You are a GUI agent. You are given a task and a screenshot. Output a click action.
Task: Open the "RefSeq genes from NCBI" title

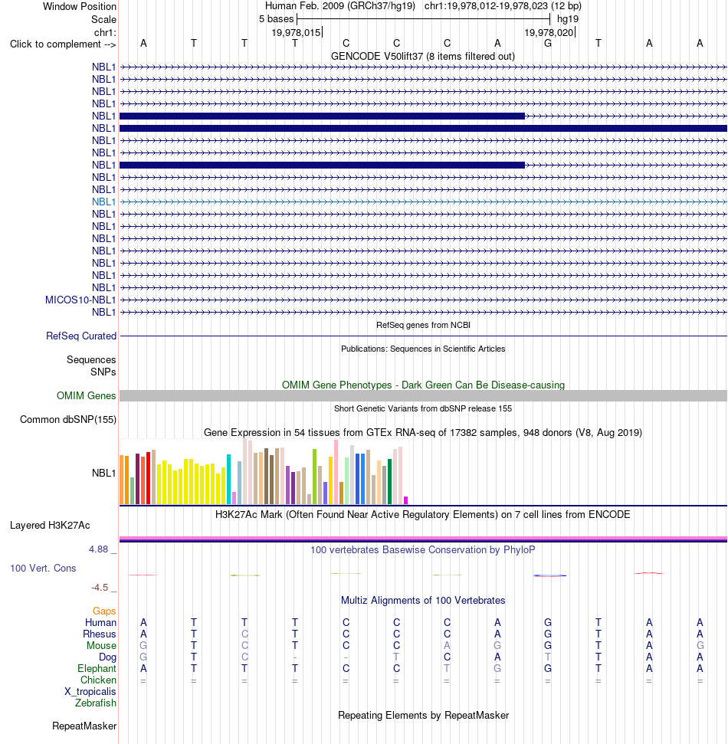[x=423, y=325]
